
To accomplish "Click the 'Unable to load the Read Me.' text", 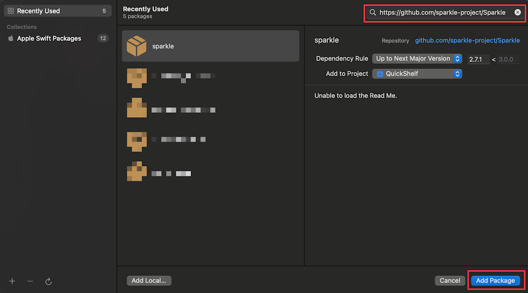I will pyautogui.click(x=356, y=95).
